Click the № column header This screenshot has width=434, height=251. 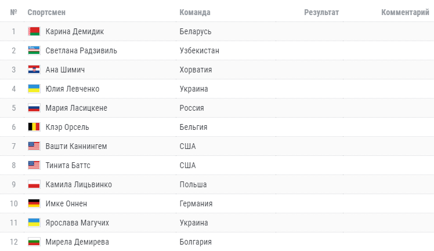coord(13,12)
